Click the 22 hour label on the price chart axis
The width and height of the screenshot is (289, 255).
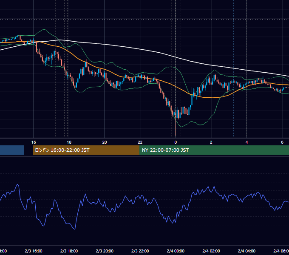(x=140, y=142)
